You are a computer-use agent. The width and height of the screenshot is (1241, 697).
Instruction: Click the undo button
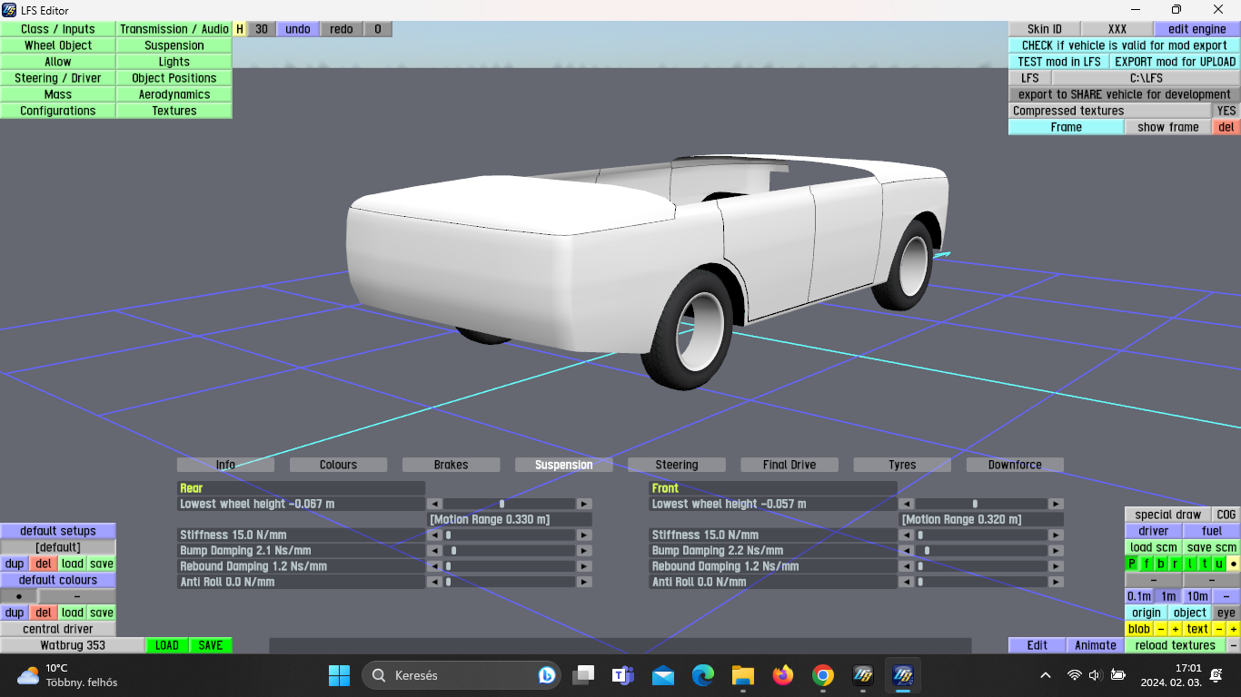298,29
